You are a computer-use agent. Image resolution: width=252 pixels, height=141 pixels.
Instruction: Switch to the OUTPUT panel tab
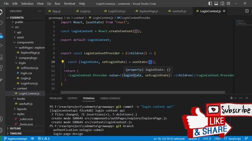click(x=72, y=98)
